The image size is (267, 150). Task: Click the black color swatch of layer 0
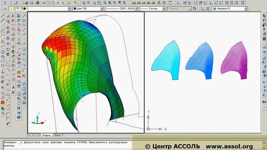(25, 8)
